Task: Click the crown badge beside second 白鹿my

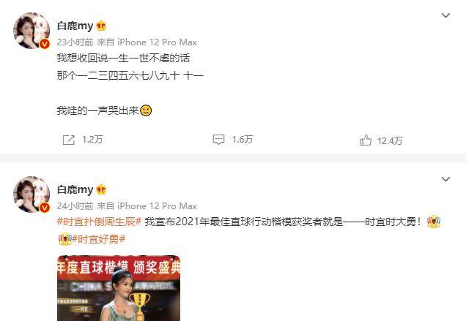Action: click(101, 189)
